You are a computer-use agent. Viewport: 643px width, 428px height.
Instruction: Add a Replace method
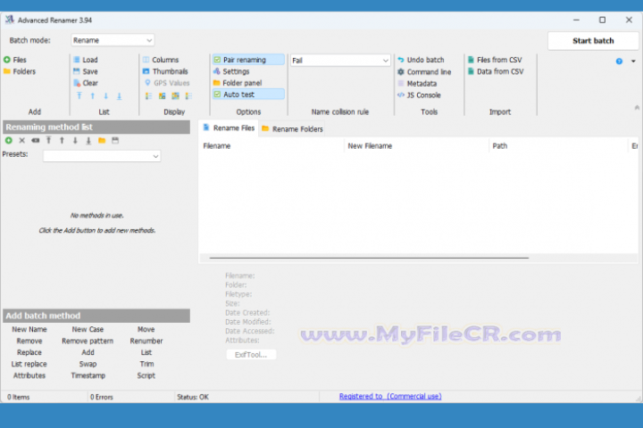[29, 352]
